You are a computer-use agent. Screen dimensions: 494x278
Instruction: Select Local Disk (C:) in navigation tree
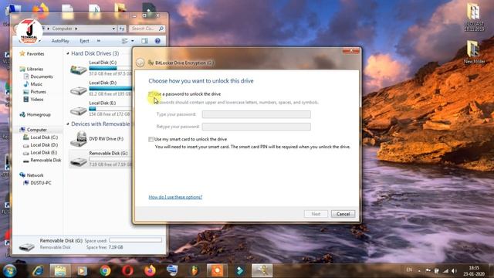click(x=44, y=137)
